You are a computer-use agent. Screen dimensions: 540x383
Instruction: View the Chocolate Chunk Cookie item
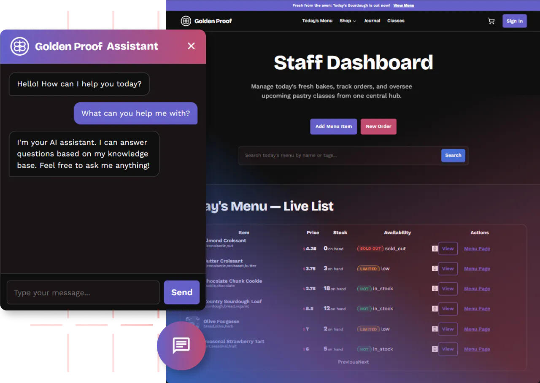coord(448,289)
